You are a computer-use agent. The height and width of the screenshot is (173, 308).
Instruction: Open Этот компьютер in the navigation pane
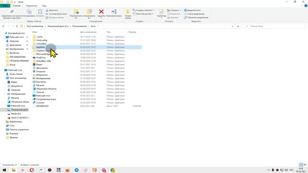coord(18,78)
